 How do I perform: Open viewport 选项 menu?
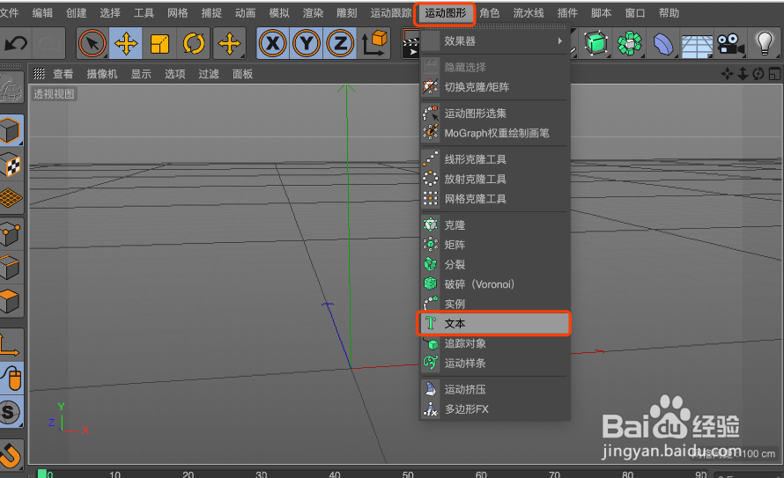(x=175, y=74)
